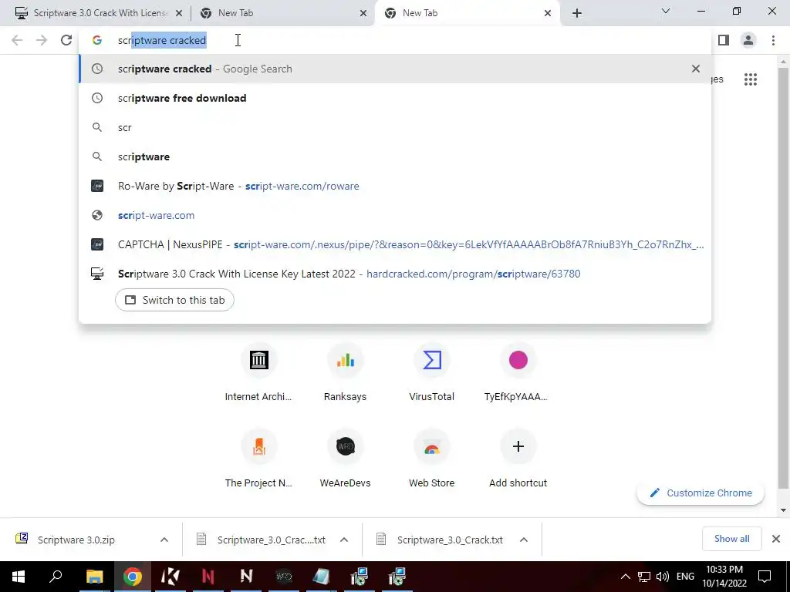
Task: Click Switch to this tab button
Action: point(174,300)
